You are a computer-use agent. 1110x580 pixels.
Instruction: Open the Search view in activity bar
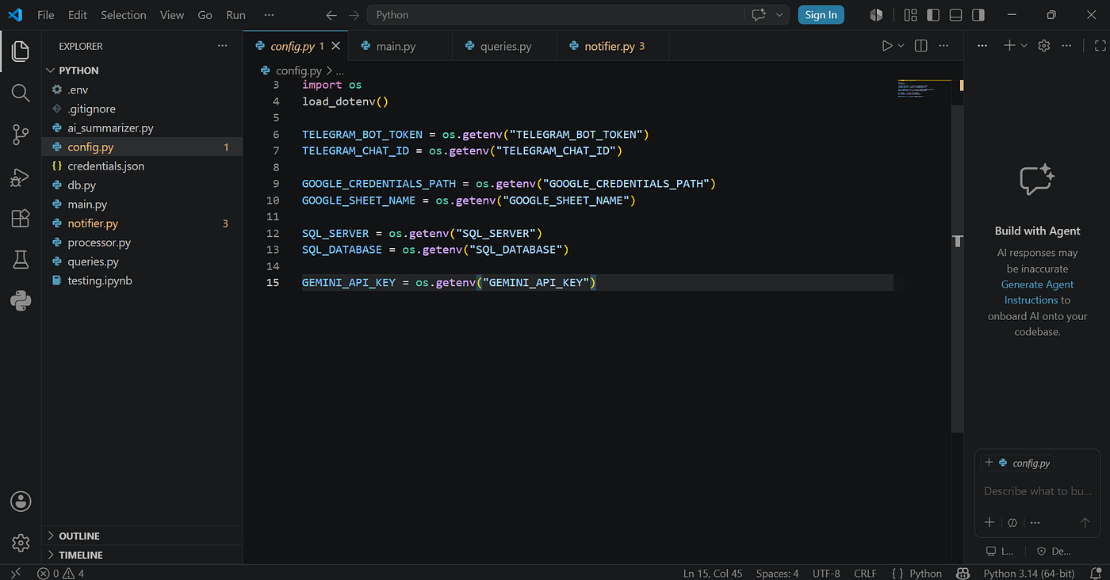pos(21,93)
